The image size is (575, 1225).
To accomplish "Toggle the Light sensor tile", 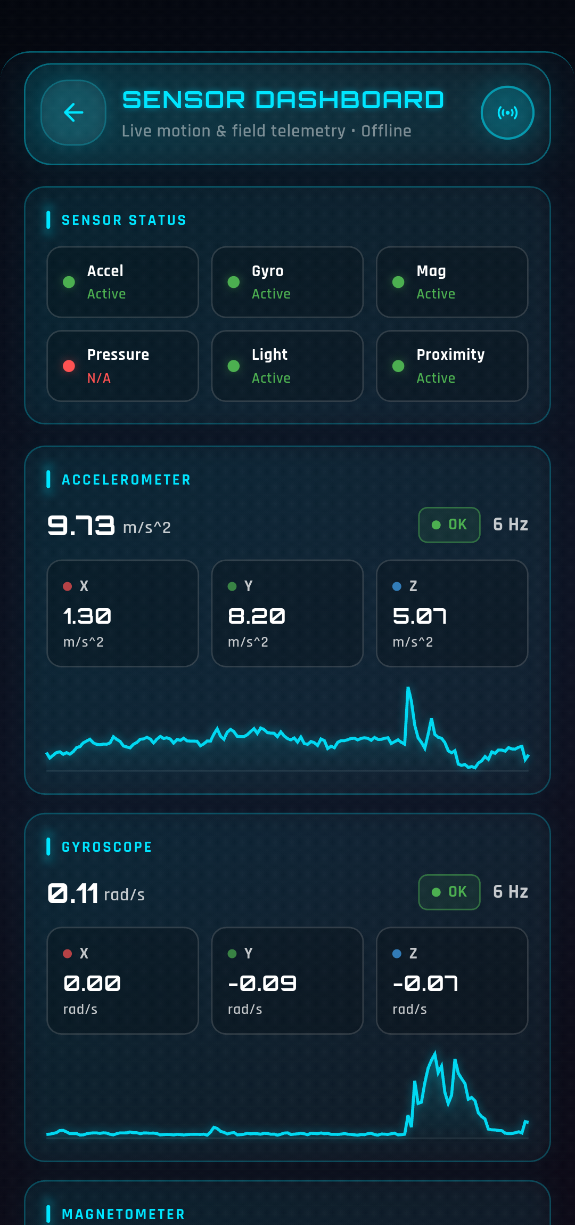I will pyautogui.click(x=286, y=366).
